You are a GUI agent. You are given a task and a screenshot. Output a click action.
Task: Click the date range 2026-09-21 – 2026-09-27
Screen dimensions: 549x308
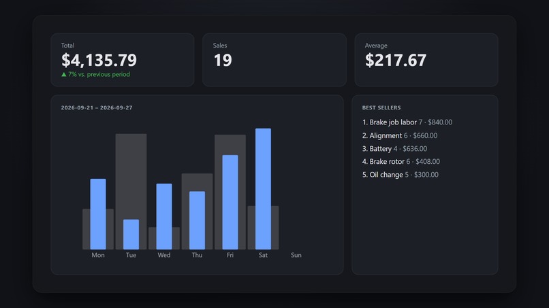(97, 107)
